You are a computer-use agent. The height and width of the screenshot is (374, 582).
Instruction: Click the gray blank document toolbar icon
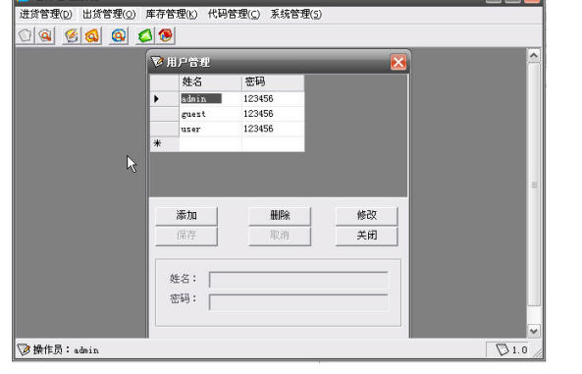point(26,35)
